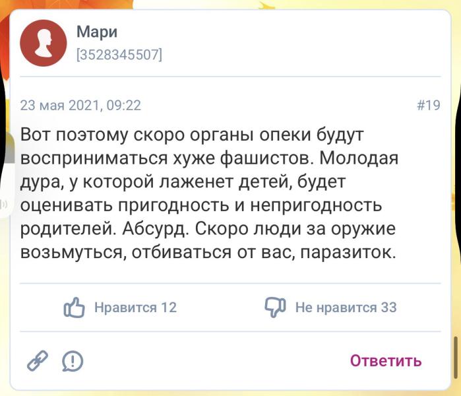Copy comment link via chain icon
The image size is (461, 396).
click(x=36, y=360)
